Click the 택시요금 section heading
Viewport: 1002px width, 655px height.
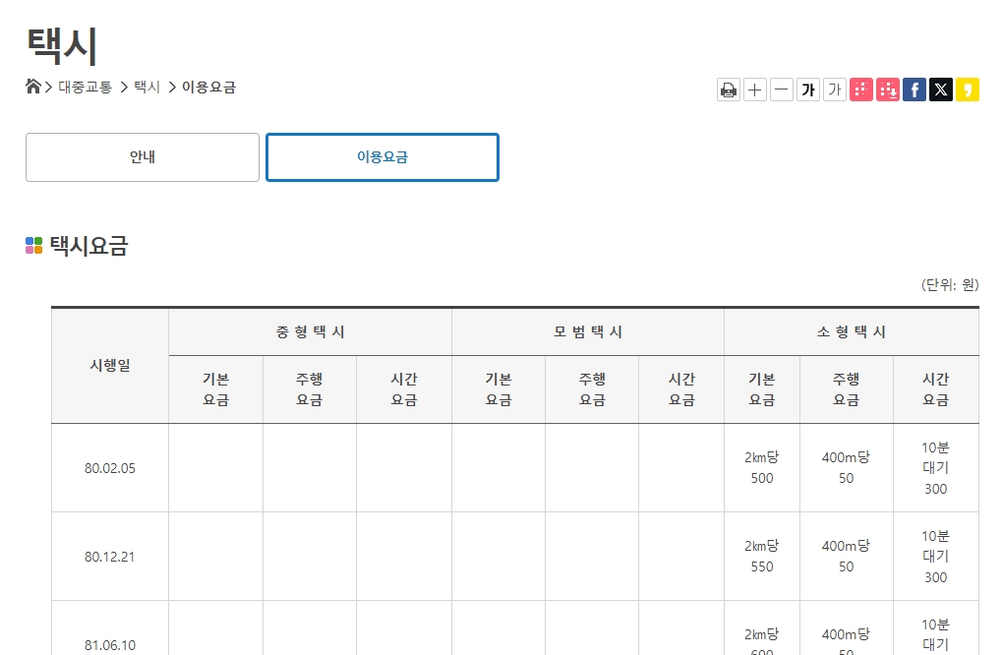pos(88,245)
